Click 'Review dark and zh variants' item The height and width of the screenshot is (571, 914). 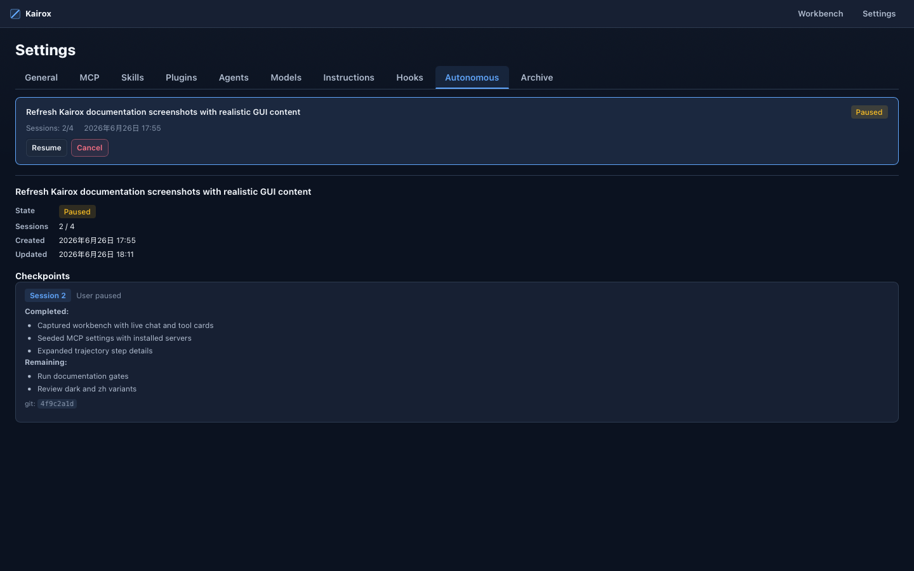[87, 389]
